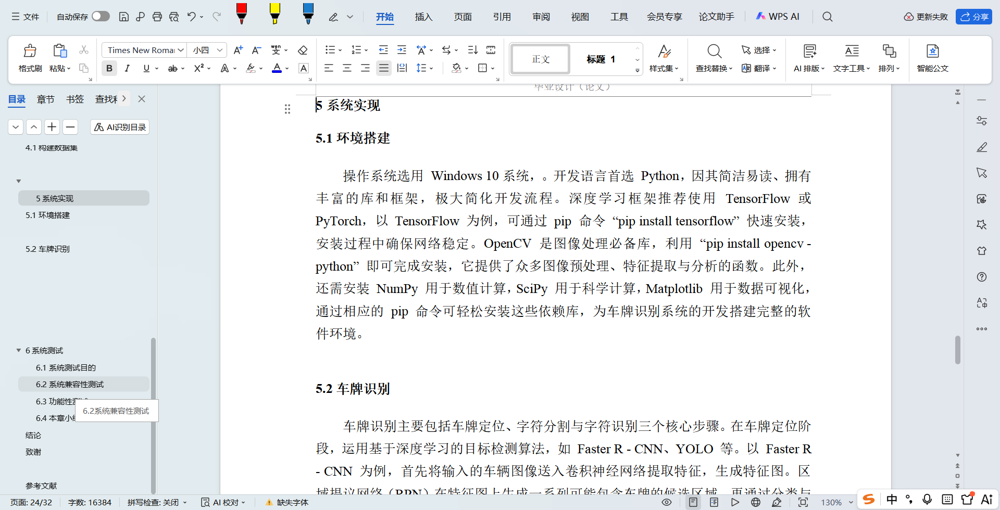Click the print icon in quick access bar
This screenshot has width=1000, height=510.
157,17
